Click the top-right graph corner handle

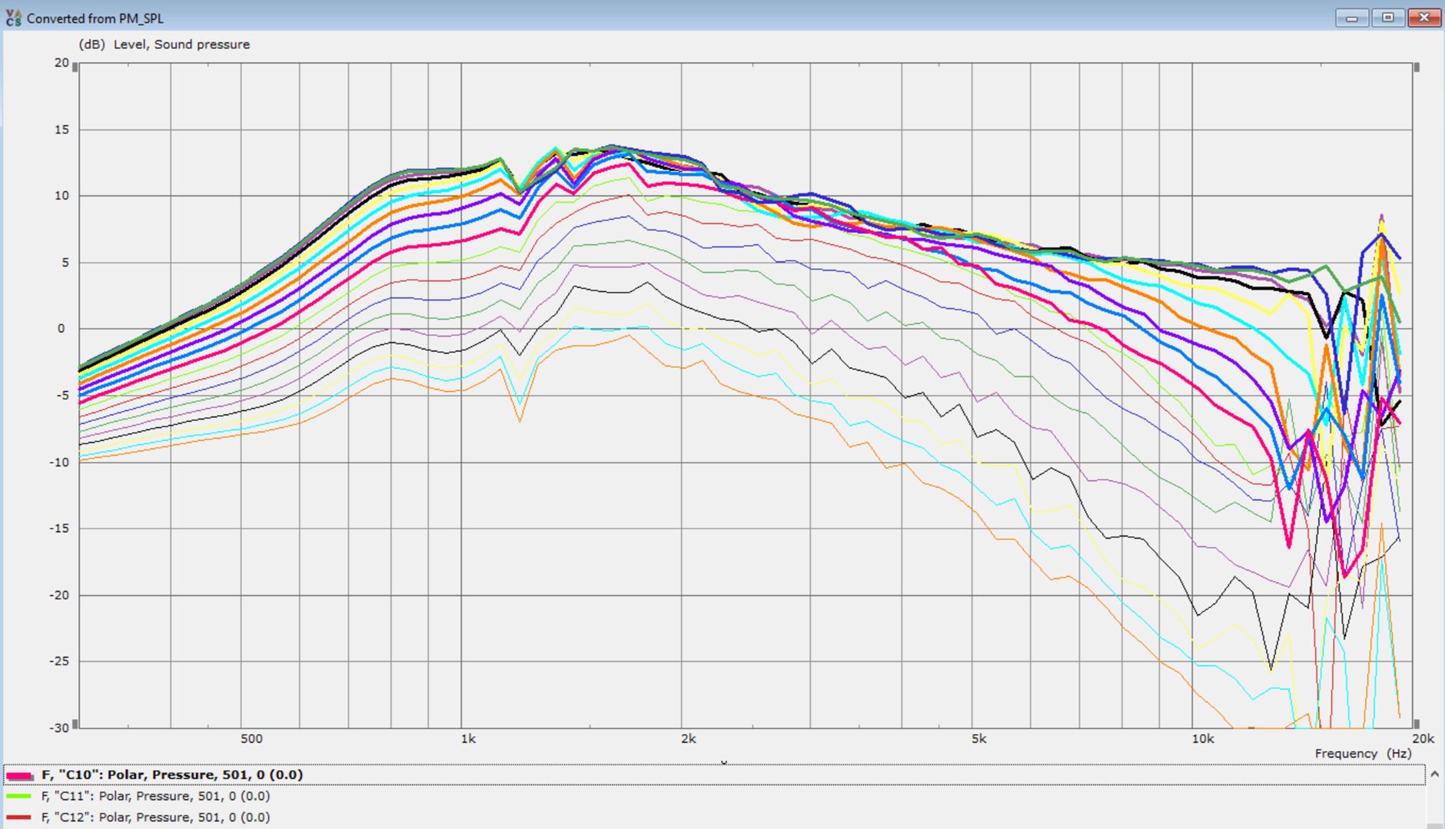click(x=1417, y=68)
